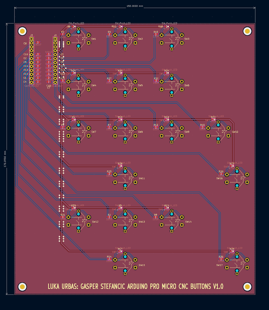Select the C14 capacitor label
Screen dimensions: 269x310
click(x=26, y=66)
